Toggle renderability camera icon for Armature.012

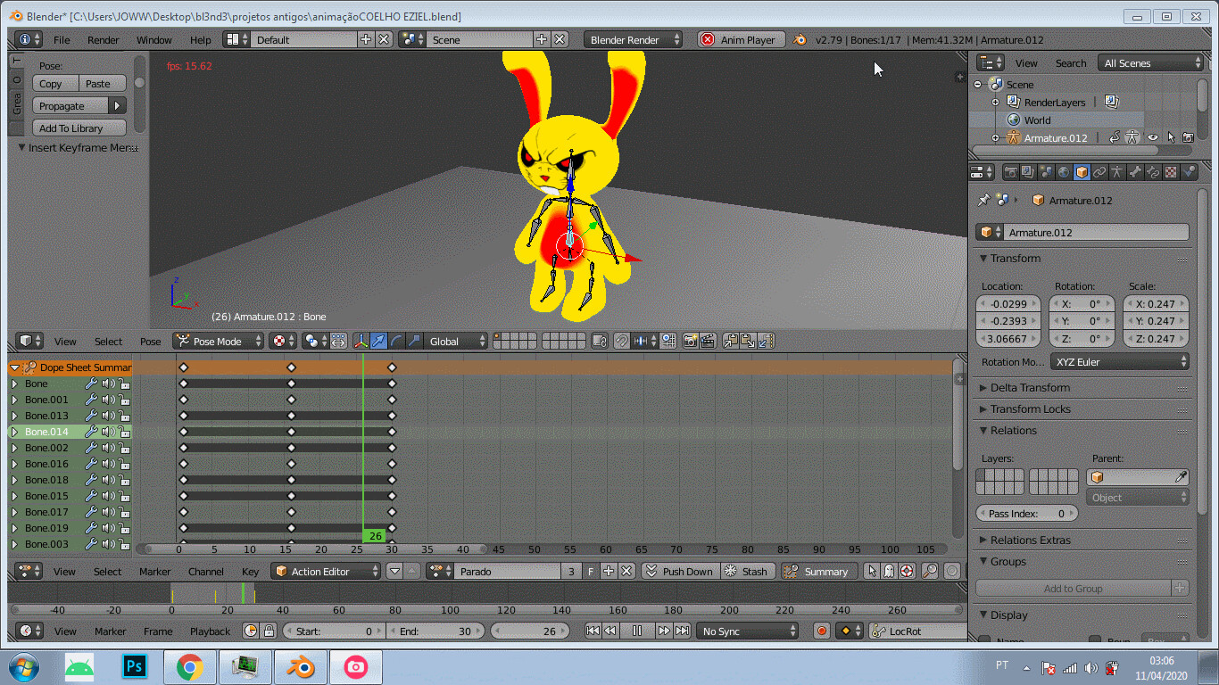click(x=1188, y=138)
